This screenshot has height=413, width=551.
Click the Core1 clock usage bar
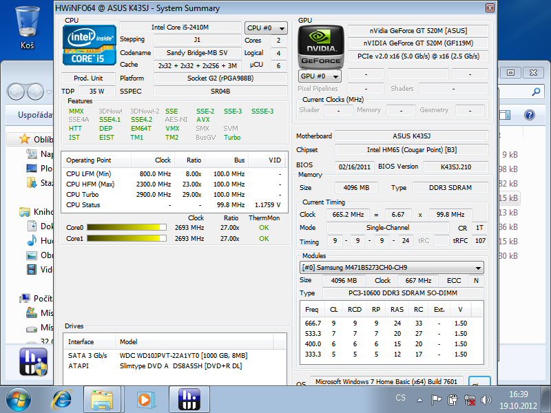tap(127, 238)
